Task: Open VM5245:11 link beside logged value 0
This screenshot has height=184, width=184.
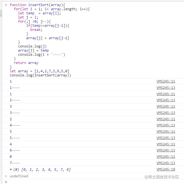Action: [166, 157]
